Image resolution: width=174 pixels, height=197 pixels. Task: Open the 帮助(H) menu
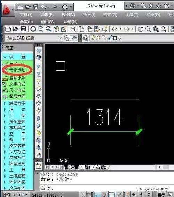coord(70,22)
